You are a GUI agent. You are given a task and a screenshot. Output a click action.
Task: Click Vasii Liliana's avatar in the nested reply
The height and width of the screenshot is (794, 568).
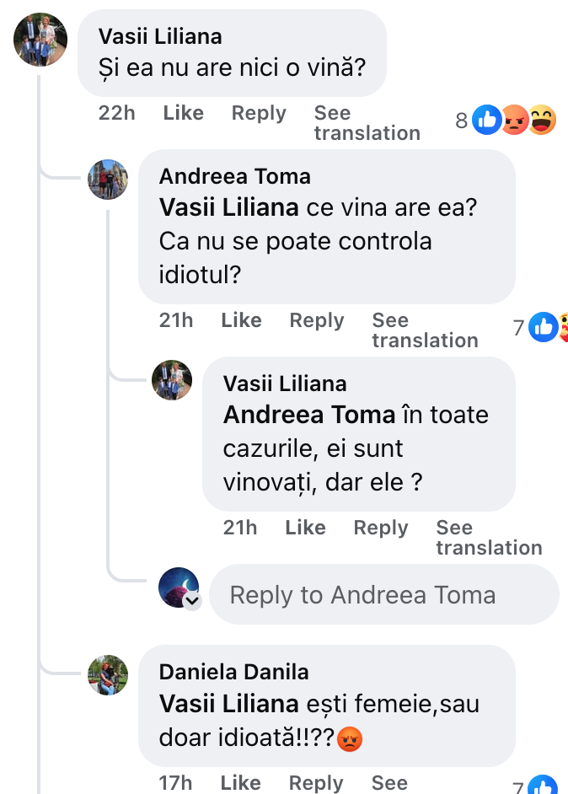coord(172,380)
